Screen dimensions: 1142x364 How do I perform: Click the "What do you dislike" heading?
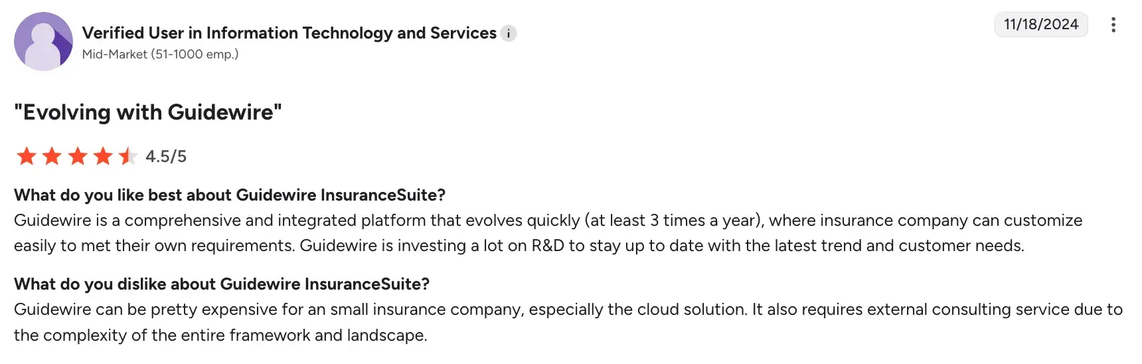(222, 284)
